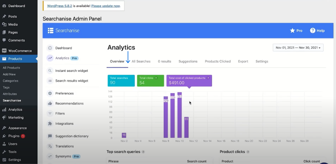Click the WordPress Settings sliders icon
Image resolution: width=336 pixels, height=164 pixels.
click(4, 160)
